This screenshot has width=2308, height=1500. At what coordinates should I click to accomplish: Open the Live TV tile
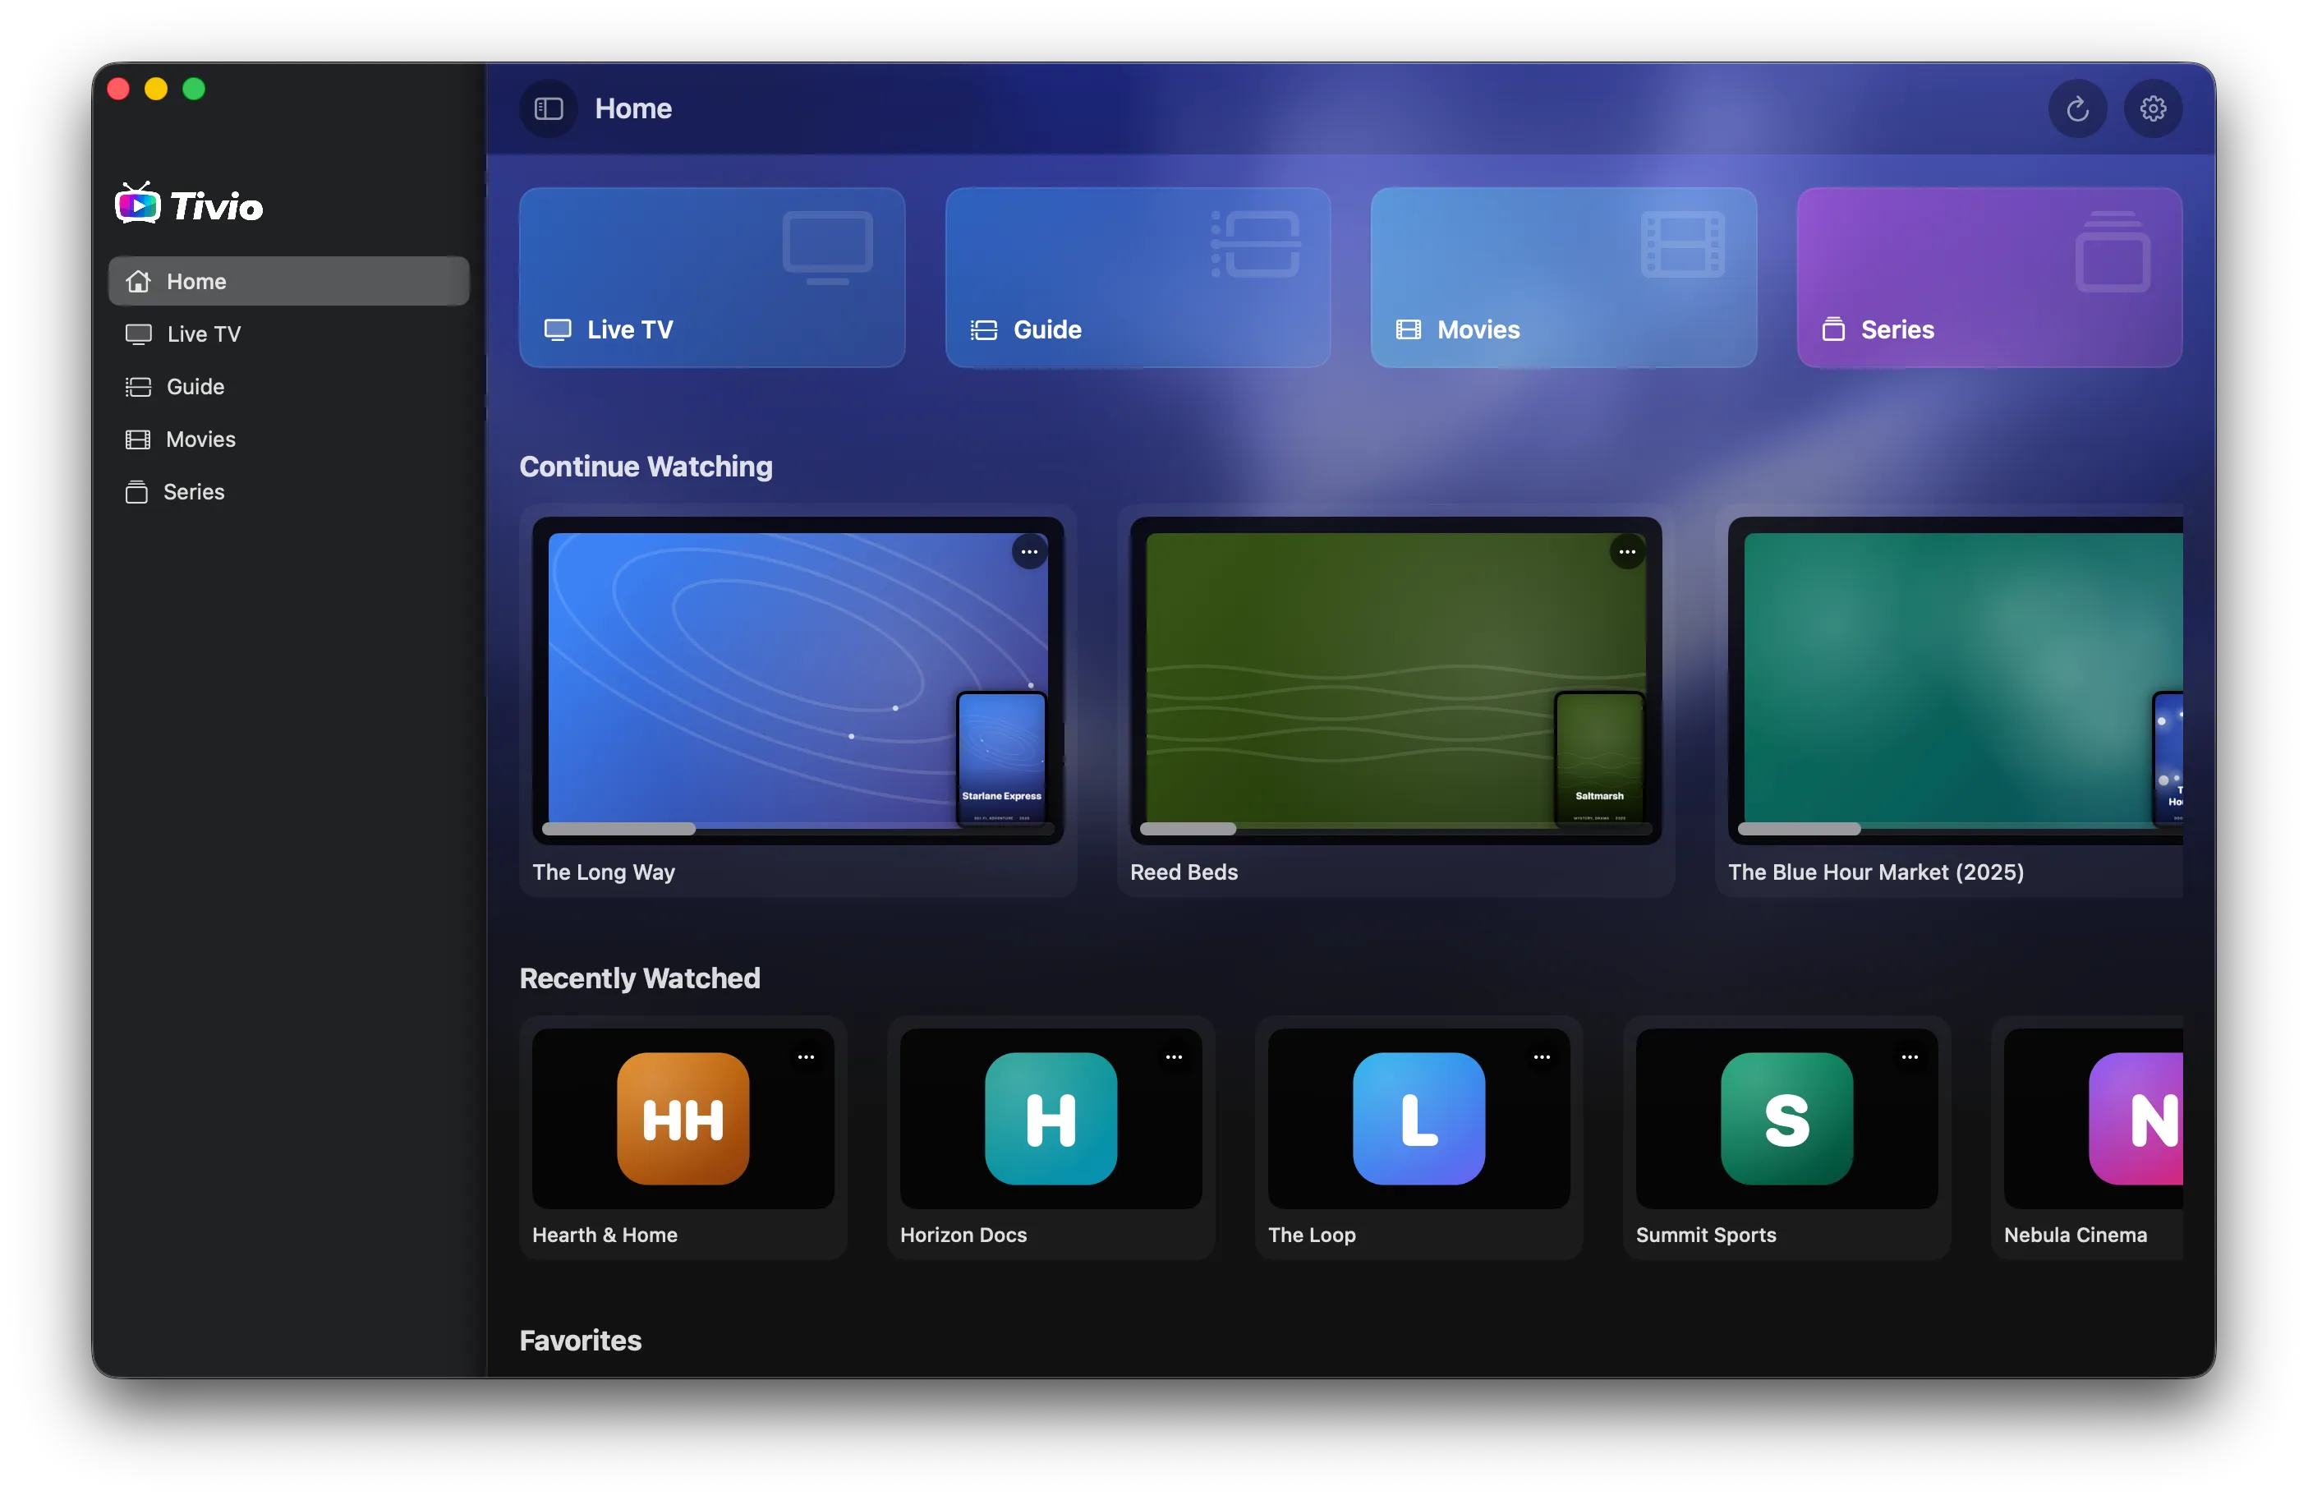pos(712,278)
